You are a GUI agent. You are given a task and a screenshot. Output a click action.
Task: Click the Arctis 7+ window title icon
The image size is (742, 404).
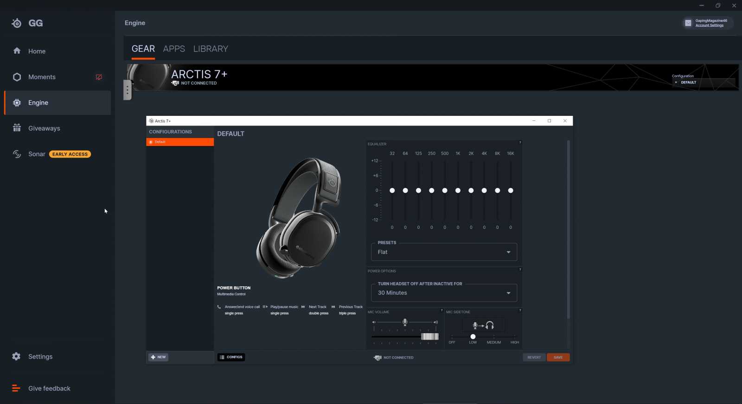point(151,121)
